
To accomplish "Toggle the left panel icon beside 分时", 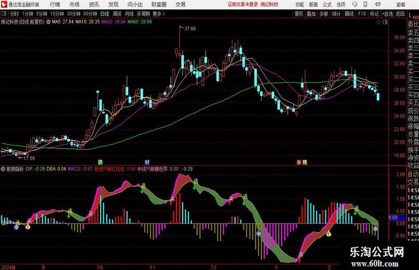I will pyautogui.click(x=4, y=14).
